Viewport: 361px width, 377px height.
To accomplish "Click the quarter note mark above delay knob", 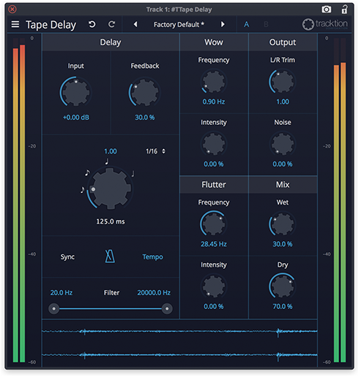I will [x=107, y=161].
